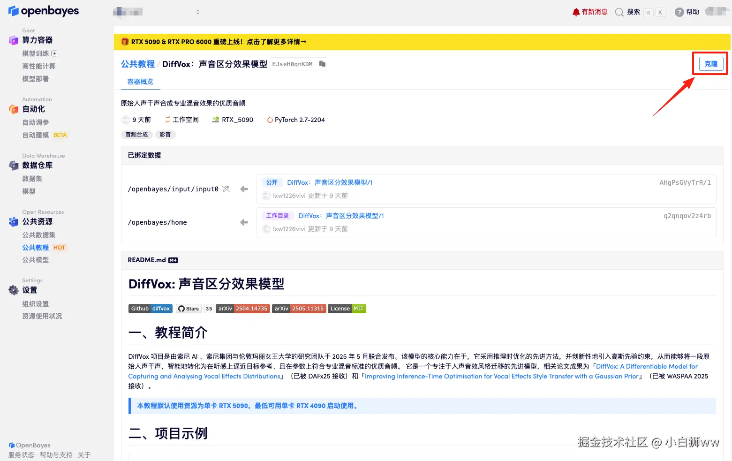The image size is (732, 461).
Task: Open 数据集 in the sidebar
Action: [32, 179]
